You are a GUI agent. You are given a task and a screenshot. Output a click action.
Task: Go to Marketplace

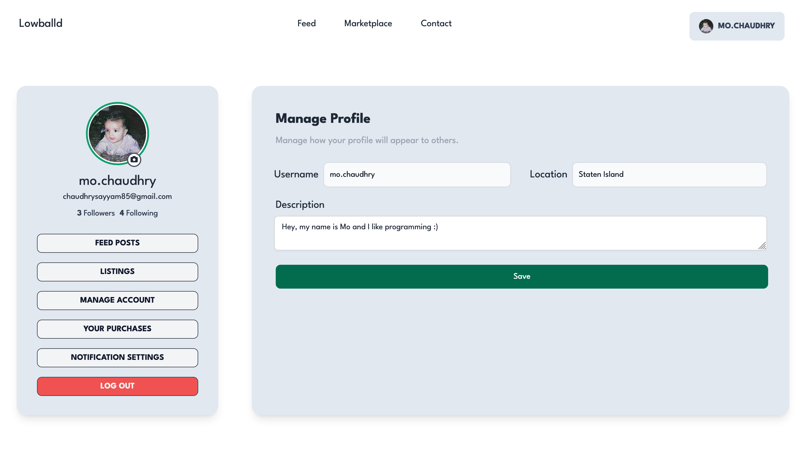tap(368, 24)
